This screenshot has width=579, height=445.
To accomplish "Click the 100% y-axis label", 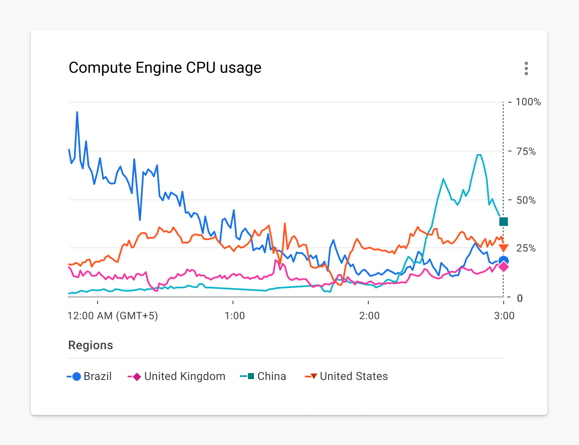I will click(x=528, y=102).
